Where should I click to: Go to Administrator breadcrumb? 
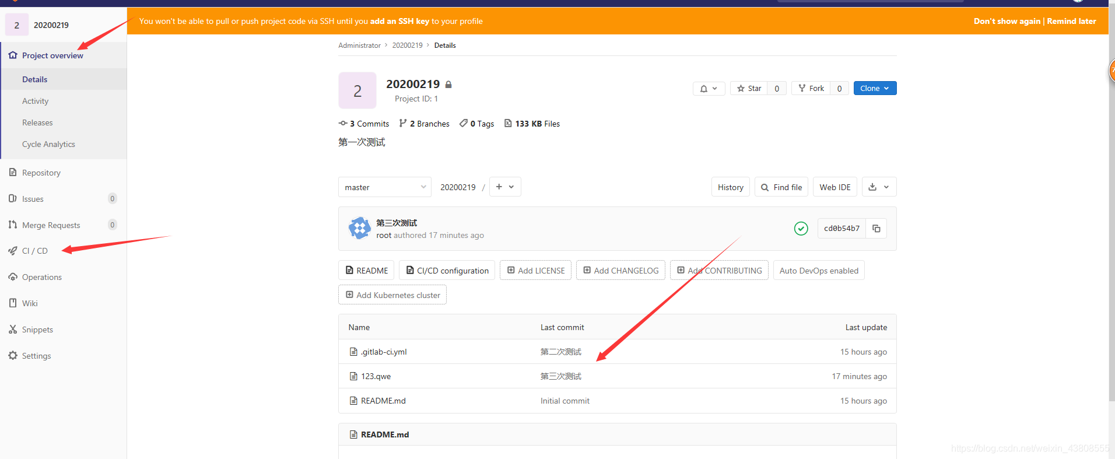359,45
